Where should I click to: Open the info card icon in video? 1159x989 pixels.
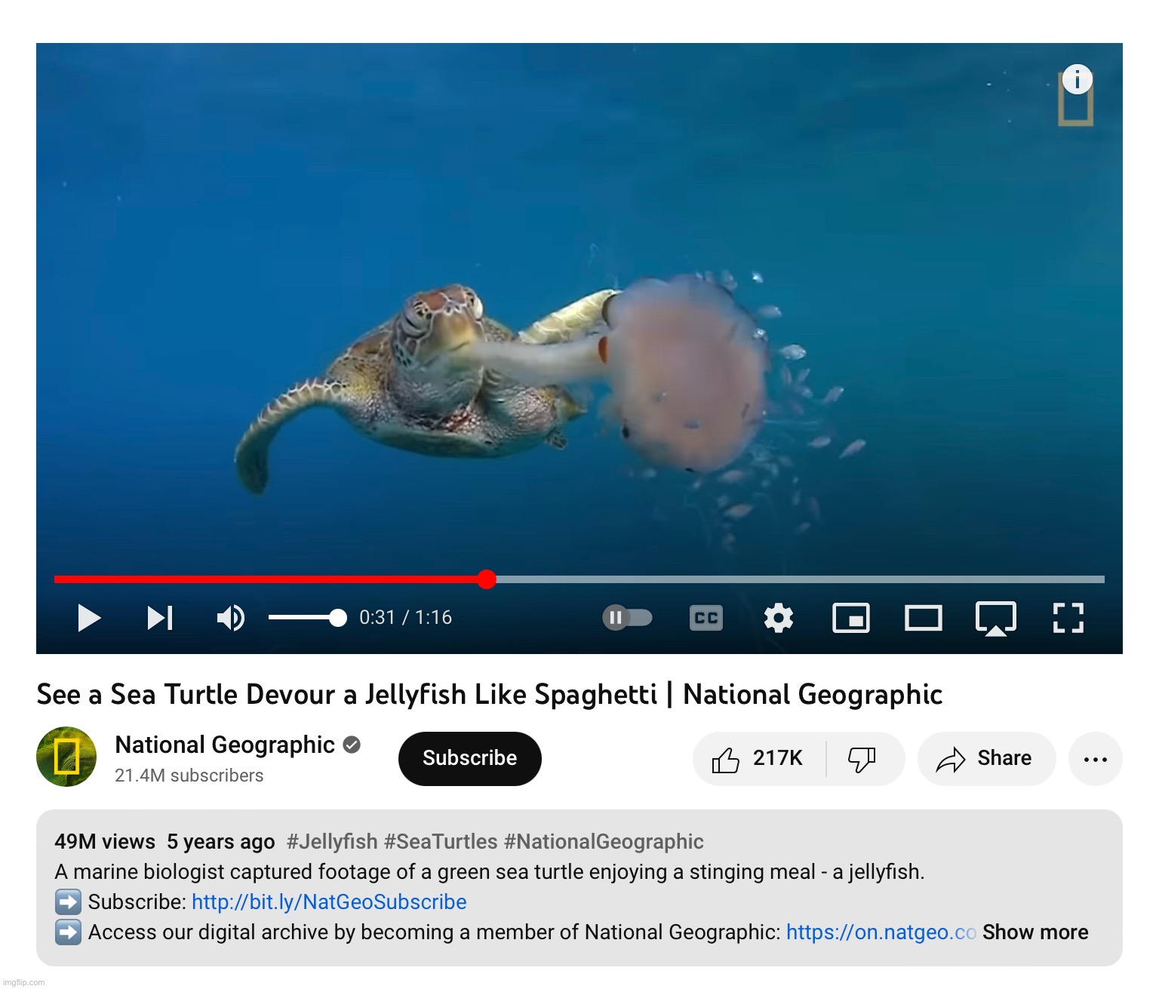click(1077, 79)
